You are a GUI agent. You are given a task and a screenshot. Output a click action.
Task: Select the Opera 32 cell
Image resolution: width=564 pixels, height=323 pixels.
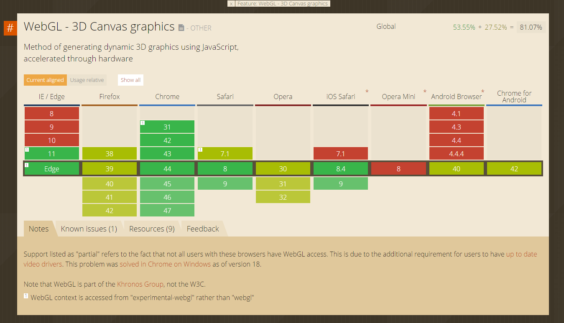(x=283, y=197)
